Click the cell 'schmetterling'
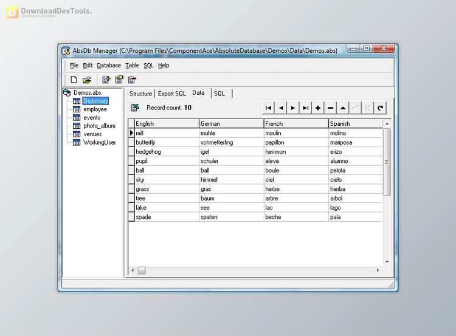 232,142
